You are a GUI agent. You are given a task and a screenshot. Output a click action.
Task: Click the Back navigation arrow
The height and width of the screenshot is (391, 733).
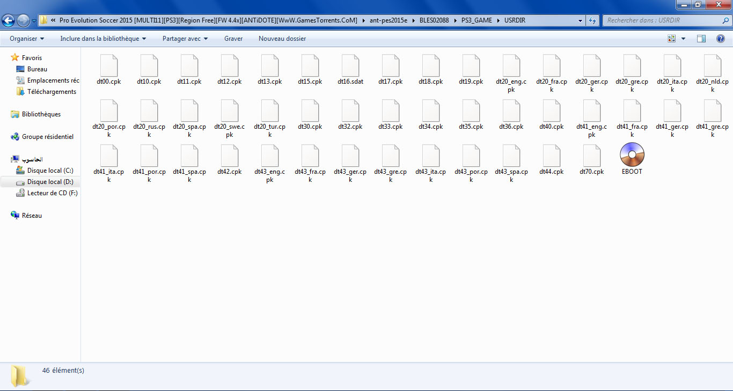click(x=9, y=21)
